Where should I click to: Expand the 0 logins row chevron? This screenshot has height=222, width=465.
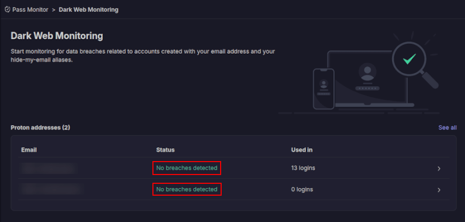tap(439, 189)
